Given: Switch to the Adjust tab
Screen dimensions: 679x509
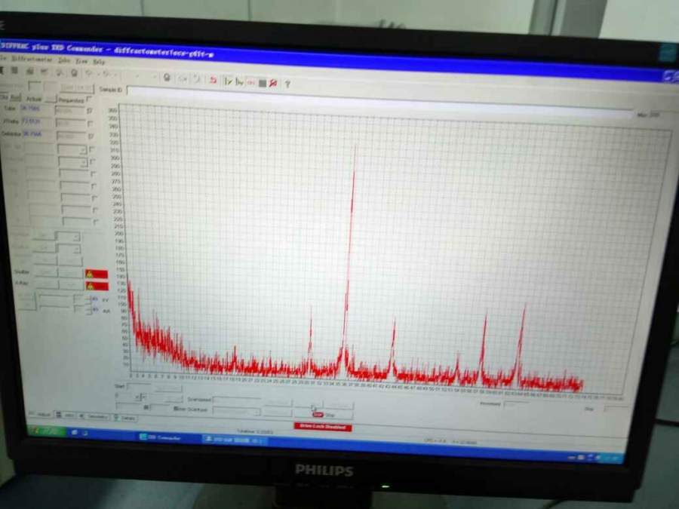Looking at the screenshot, I should pyautogui.click(x=40, y=414).
